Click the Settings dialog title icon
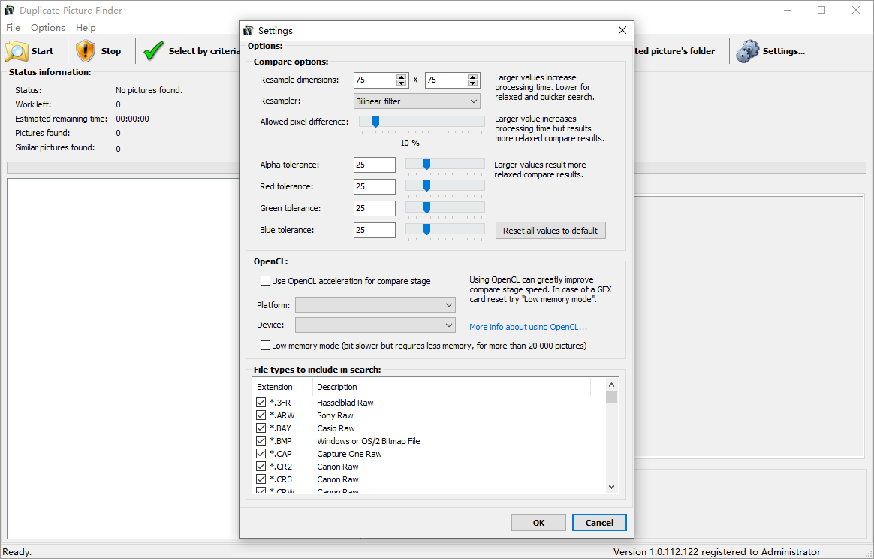874x559 pixels. (249, 30)
